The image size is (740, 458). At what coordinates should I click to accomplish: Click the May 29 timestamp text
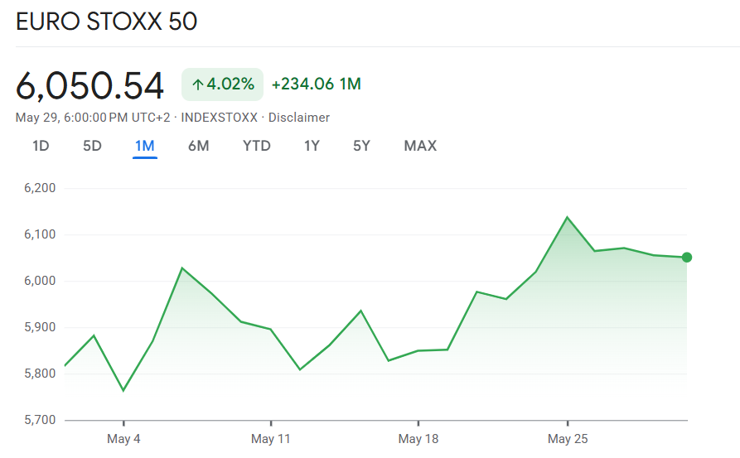(x=93, y=118)
